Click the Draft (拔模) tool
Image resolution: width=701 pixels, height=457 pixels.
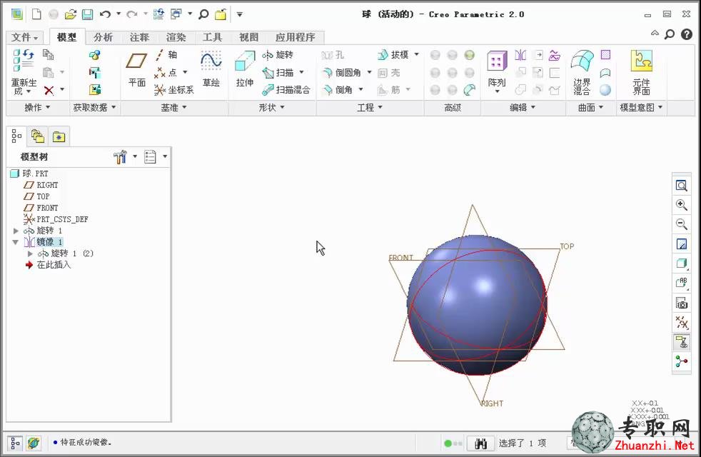[393, 55]
